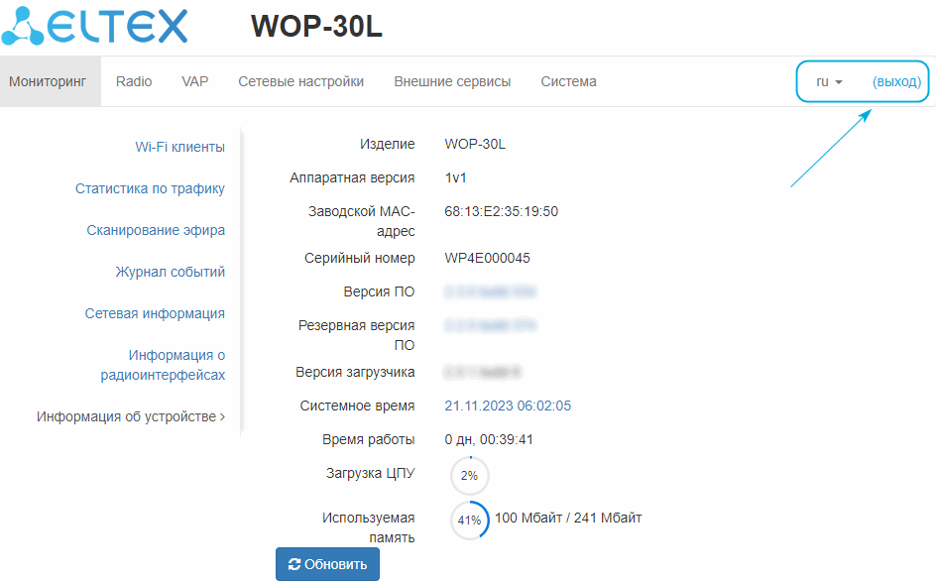Go to Сканирование эфира
The image size is (937, 581).
(156, 230)
